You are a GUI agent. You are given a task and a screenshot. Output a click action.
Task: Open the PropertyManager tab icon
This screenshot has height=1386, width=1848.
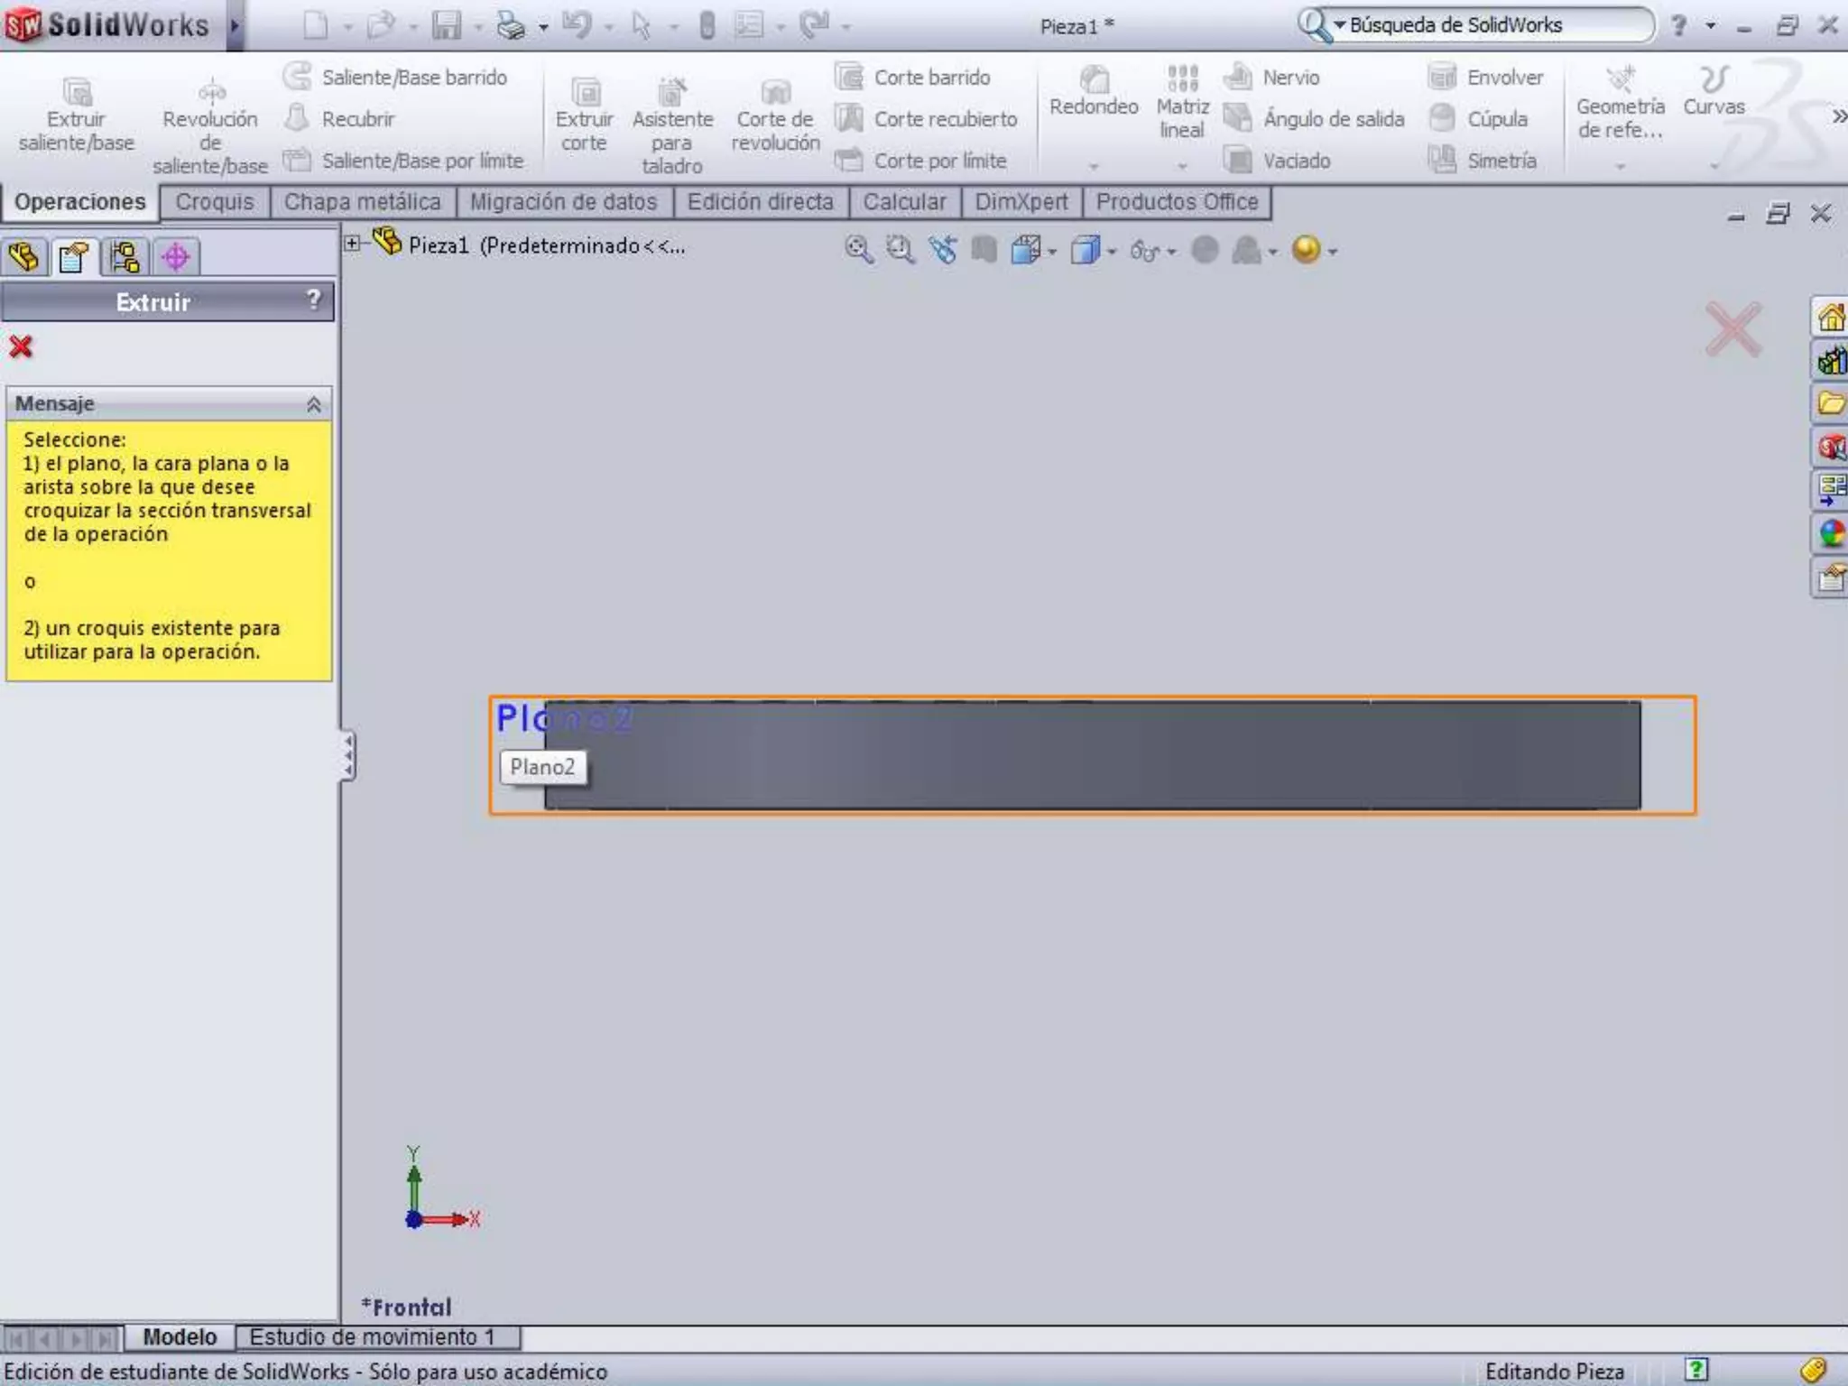(74, 257)
